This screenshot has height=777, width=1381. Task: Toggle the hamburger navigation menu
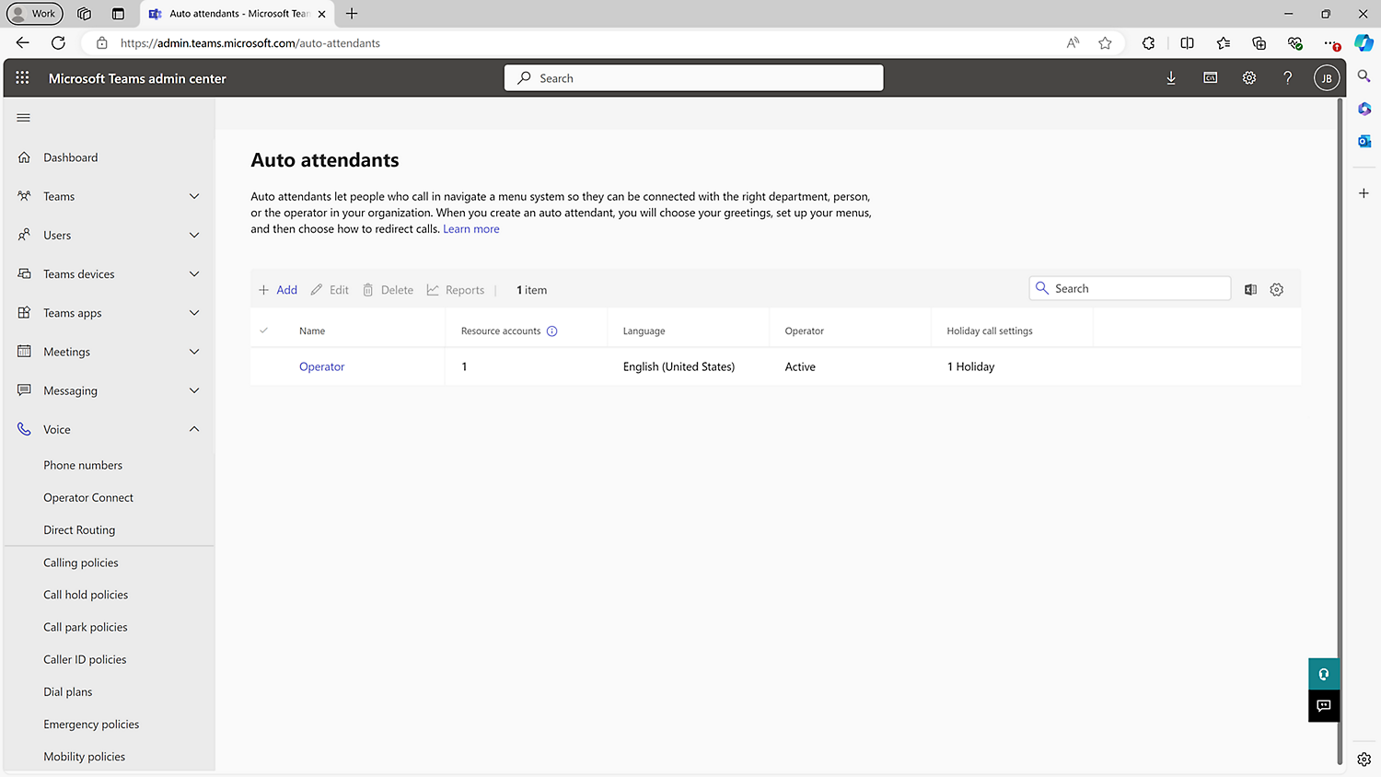tap(24, 118)
